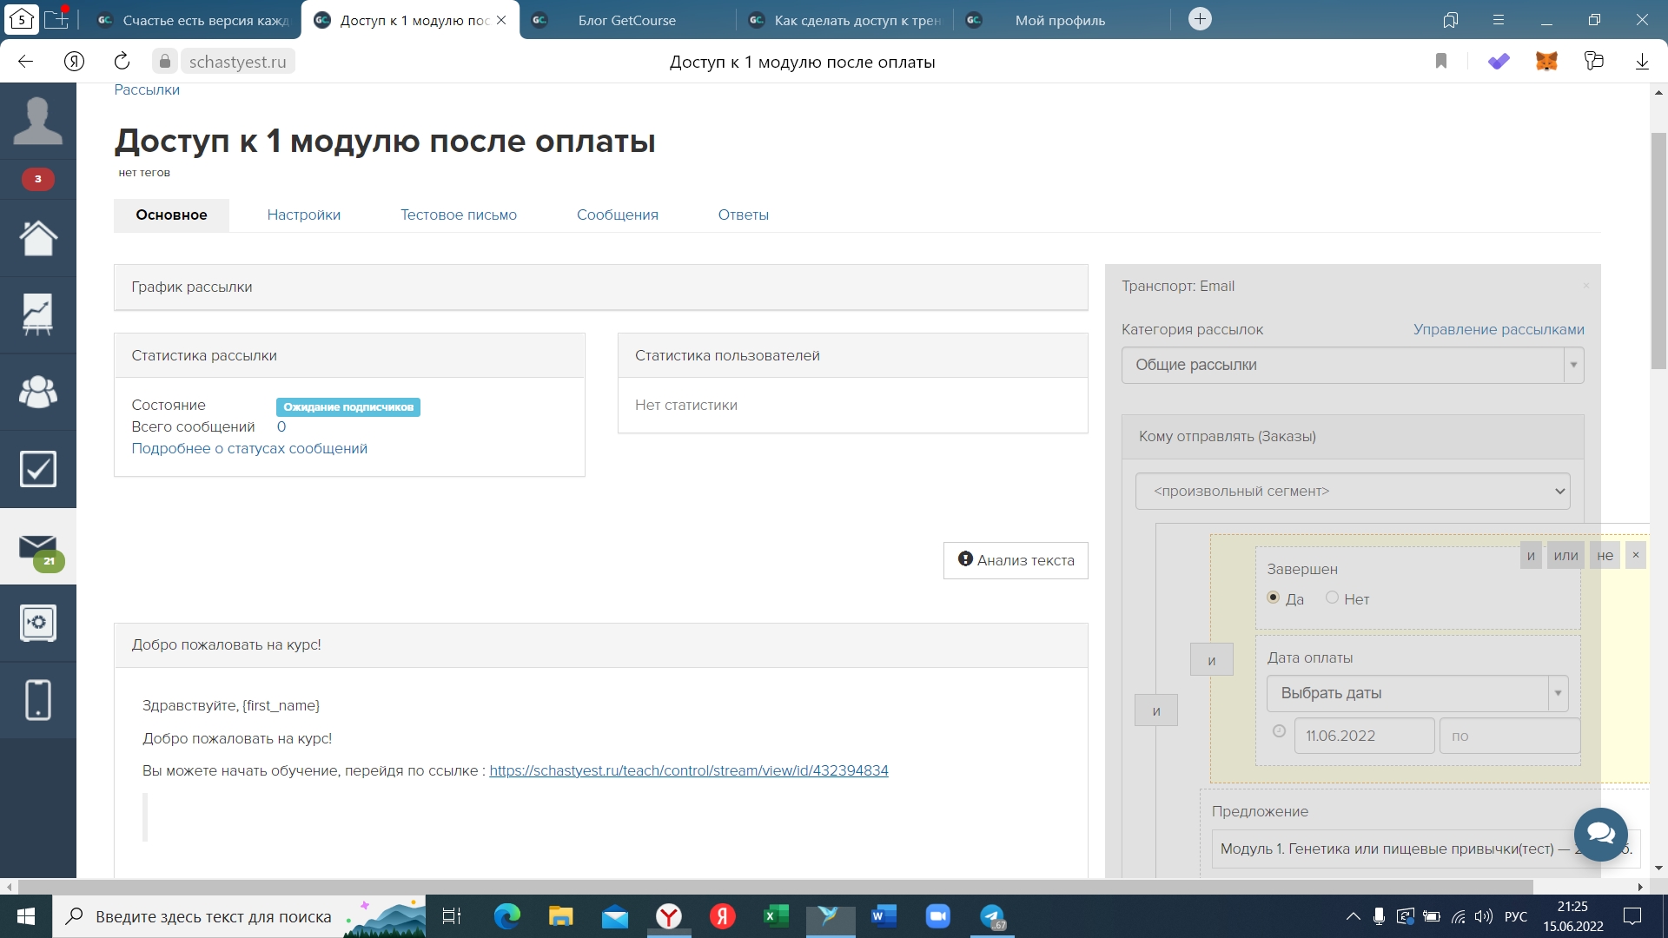Select the "Да" radio under Завершен
Screen dimensions: 1668x938
1274,598
